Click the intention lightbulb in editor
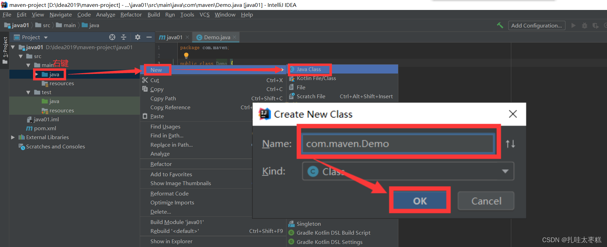607x247 pixels. pyautogui.click(x=186, y=55)
